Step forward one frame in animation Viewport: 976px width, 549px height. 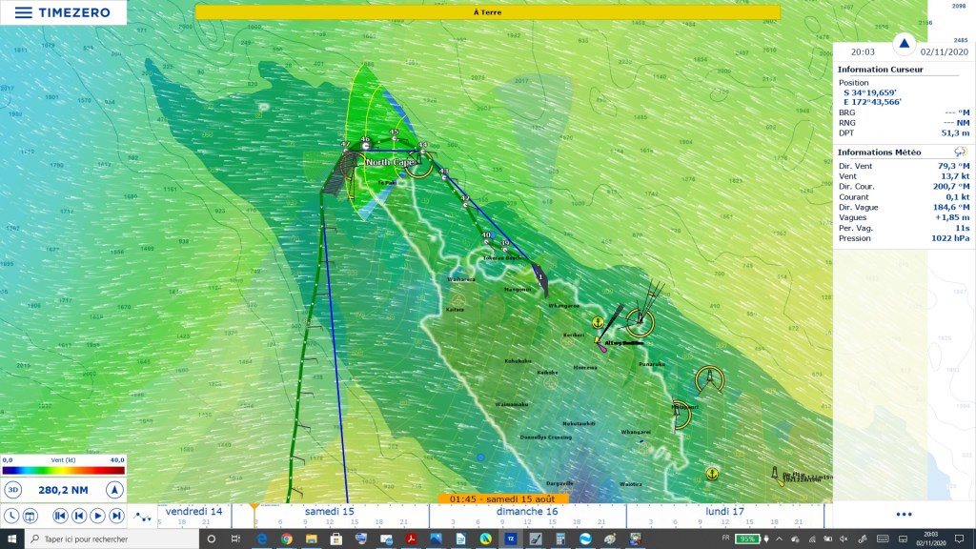click(x=116, y=516)
